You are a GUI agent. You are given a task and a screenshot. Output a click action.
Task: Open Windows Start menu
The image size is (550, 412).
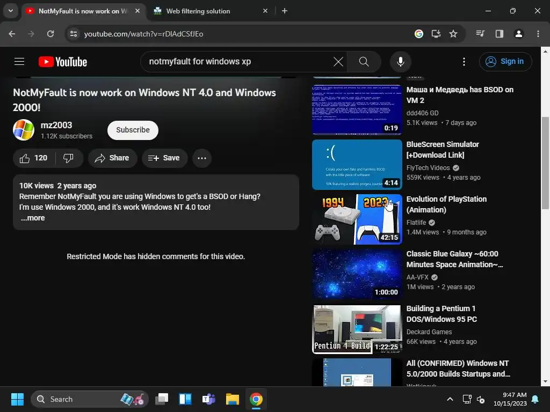pos(17,399)
